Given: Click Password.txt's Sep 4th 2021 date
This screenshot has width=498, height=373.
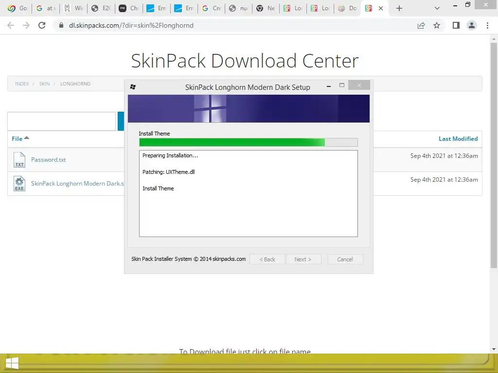Looking at the screenshot, I should coord(444,156).
